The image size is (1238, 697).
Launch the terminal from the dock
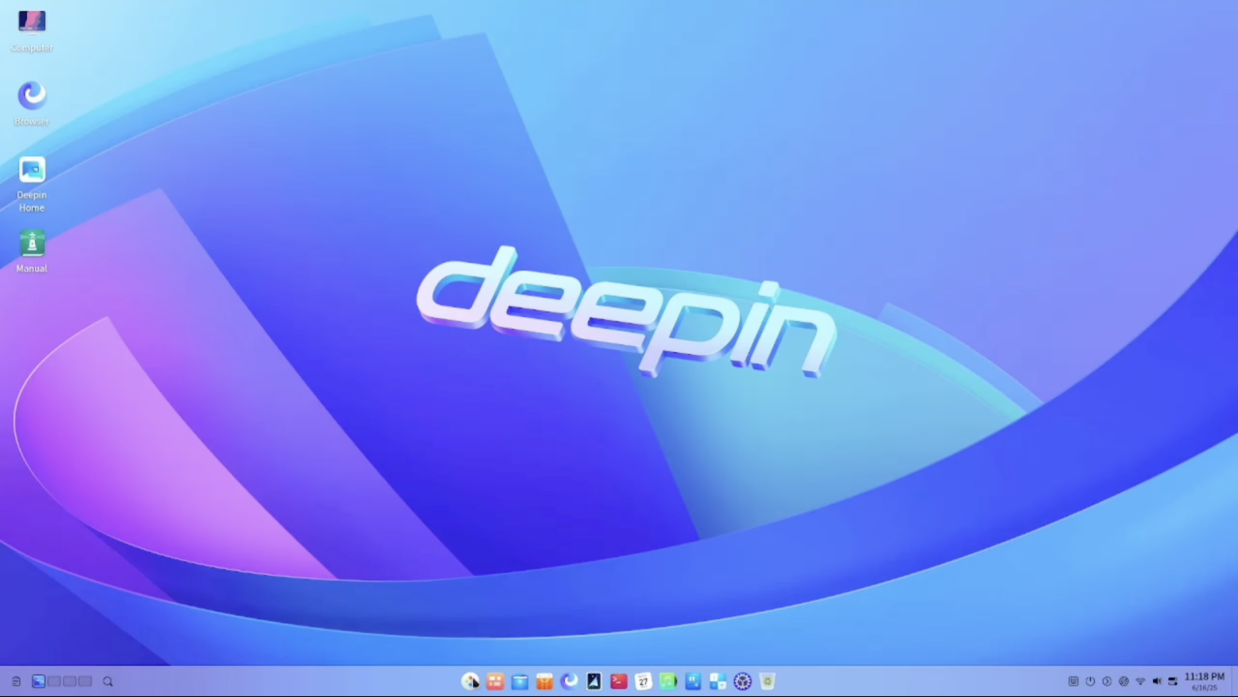(619, 682)
